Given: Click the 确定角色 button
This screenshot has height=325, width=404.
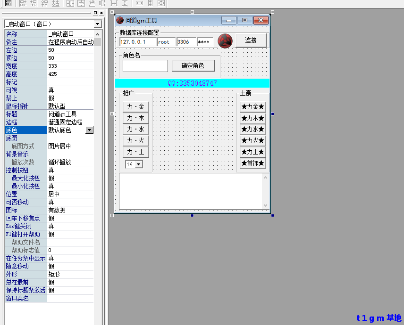Looking at the screenshot, I should point(194,65).
